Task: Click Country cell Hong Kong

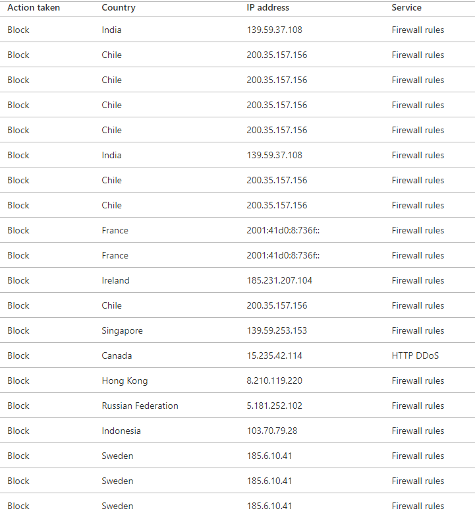Action: [x=125, y=380]
